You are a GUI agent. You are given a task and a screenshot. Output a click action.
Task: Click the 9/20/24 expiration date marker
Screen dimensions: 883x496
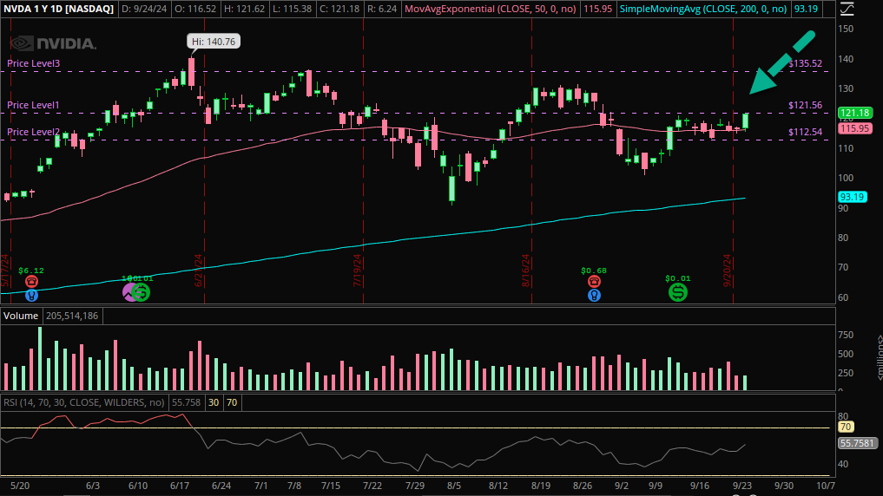(727, 271)
